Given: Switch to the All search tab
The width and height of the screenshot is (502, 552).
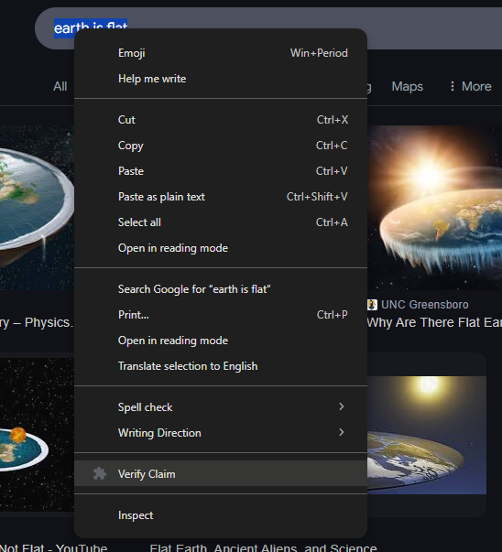Looking at the screenshot, I should point(60,86).
